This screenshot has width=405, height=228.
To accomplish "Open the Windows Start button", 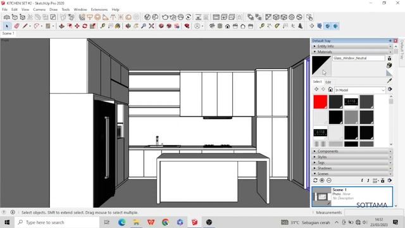I will tap(7, 222).
